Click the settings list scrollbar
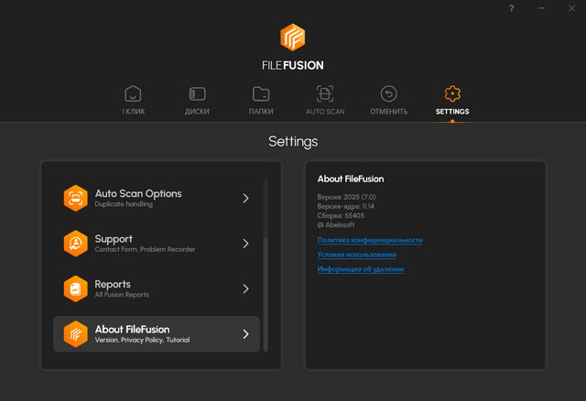Screen dimensions: 586x401 [266, 293]
